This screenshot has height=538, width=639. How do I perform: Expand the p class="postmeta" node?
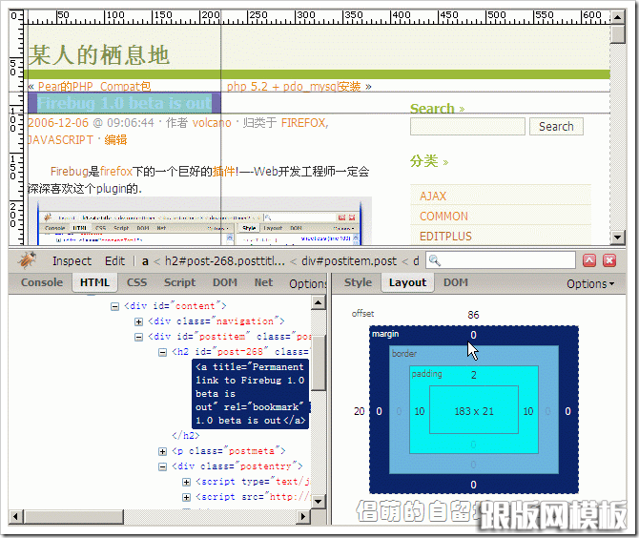click(162, 451)
